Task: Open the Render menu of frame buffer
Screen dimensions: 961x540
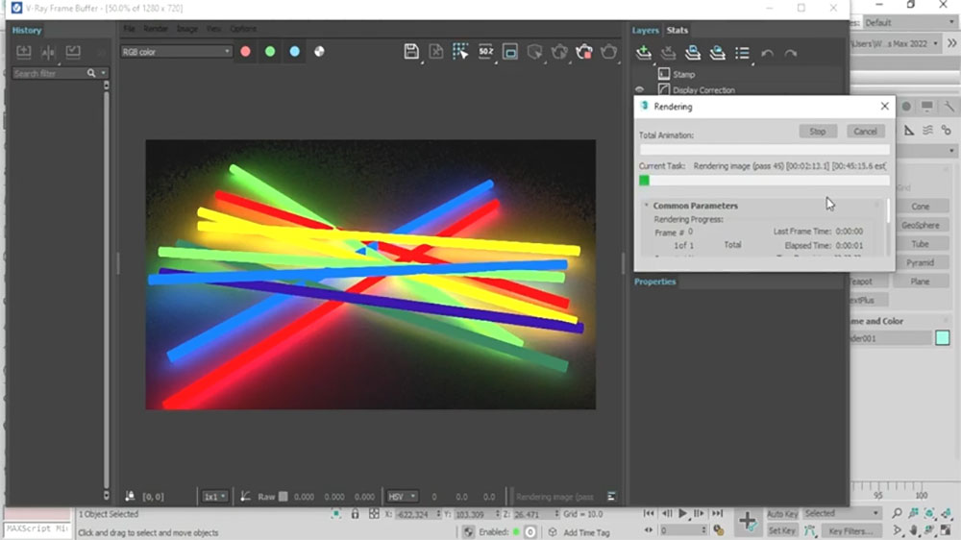Action: (156, 29)
